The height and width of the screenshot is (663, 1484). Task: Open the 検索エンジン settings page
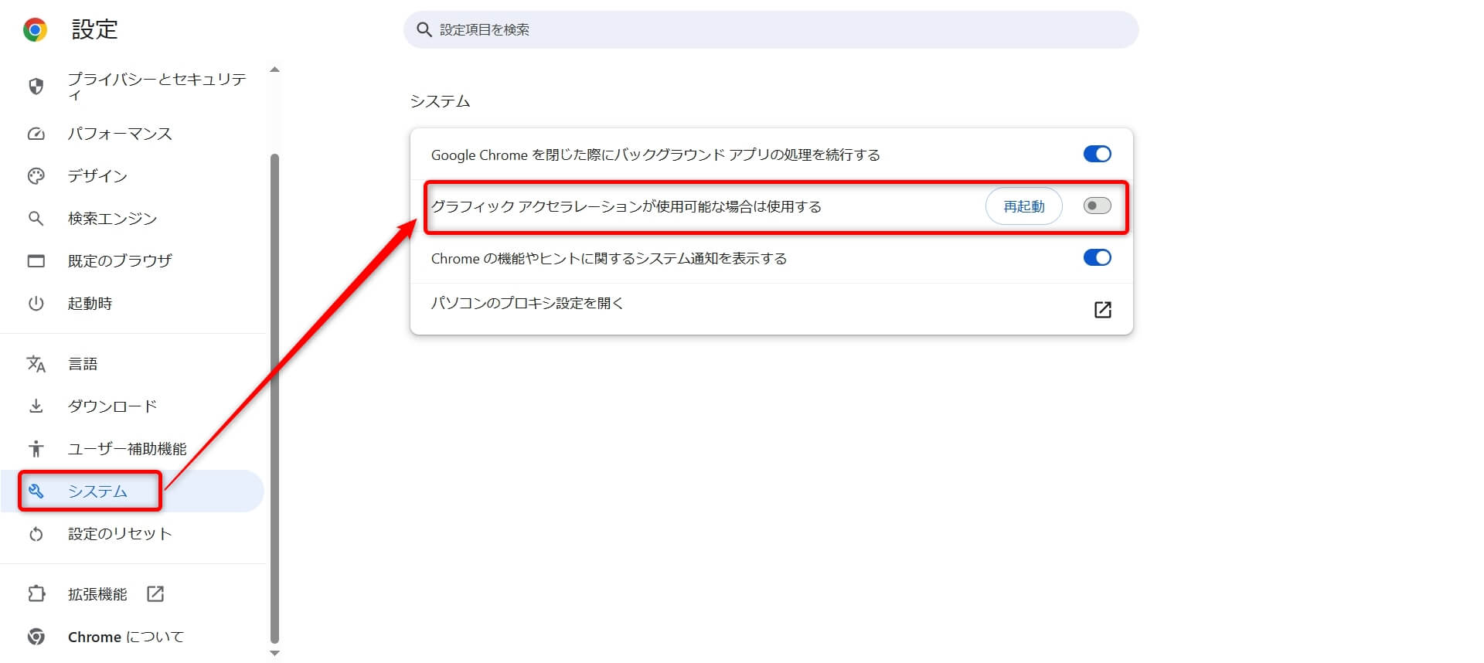click(112, 219)
